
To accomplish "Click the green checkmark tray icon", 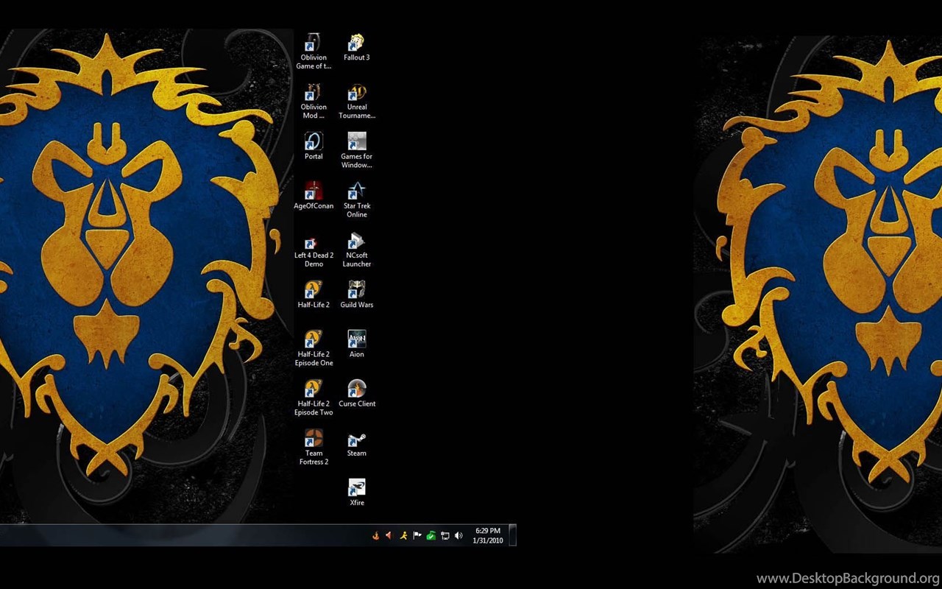I will [x=431, y=536].
